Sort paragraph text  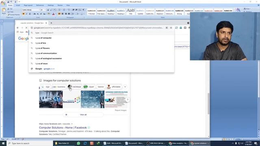pos(80,10)
